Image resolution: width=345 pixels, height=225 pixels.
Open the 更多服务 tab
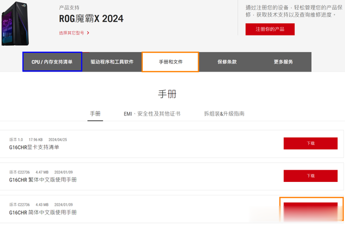(x=283, y=62)
